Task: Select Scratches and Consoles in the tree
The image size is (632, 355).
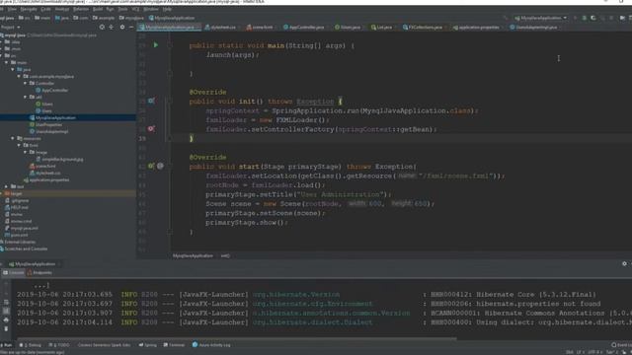Action: [x=24, y=248]
